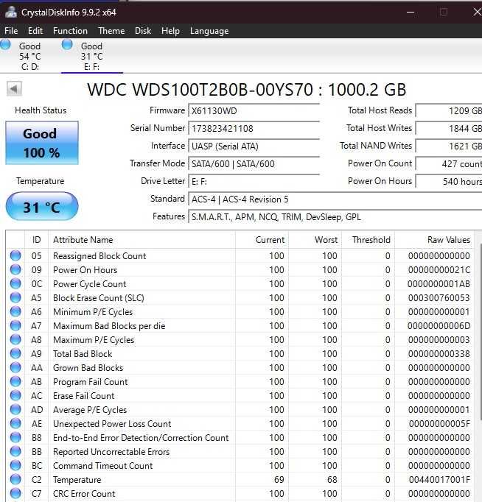This screenshot has width=482, height=502.
Task: Click status icon for Temperature attribute row
Action: click(15, 479)
